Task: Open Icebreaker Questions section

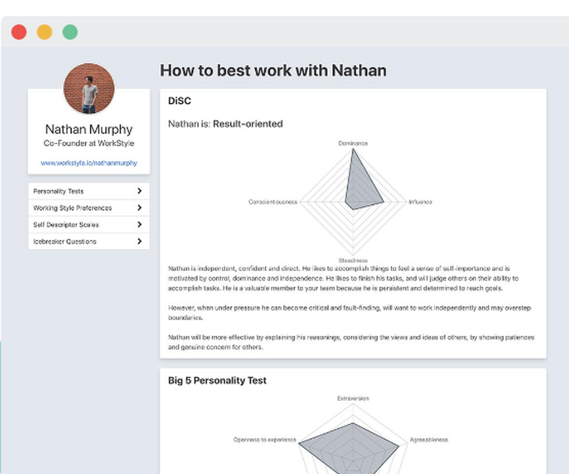Action: pos(89,242)
